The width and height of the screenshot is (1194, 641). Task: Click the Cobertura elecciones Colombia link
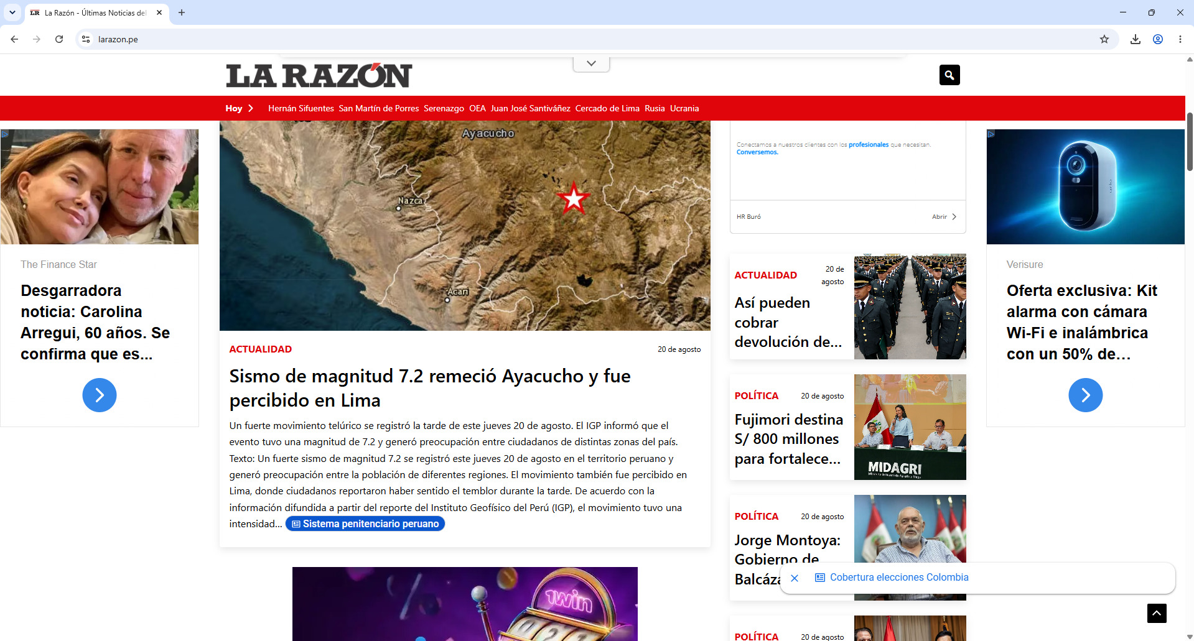899,578
